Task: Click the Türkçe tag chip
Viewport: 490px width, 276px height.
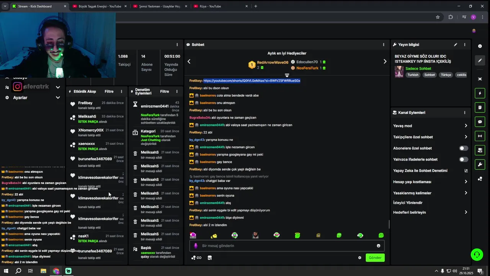Action: click(446, 75)
